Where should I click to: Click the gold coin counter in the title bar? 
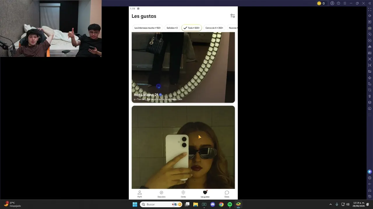click(321, 3)
